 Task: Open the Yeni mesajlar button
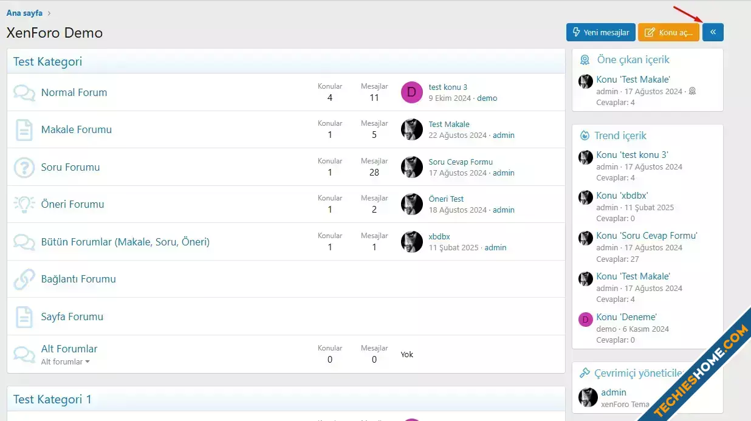pos(601,32)
